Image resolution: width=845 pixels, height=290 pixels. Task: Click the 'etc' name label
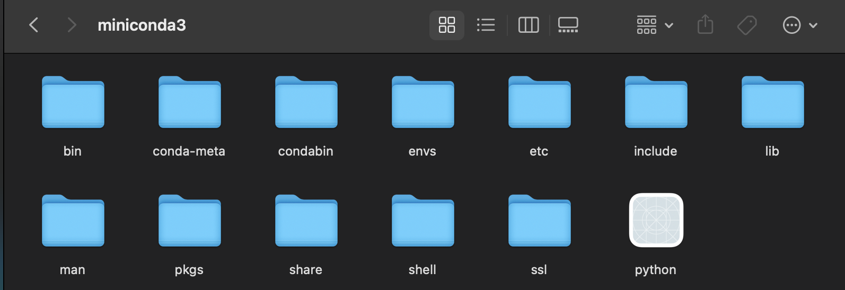pos(539,151)
